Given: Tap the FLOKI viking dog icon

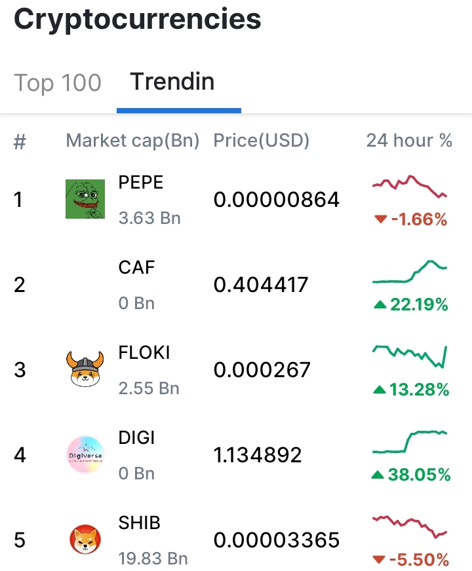Looking at the screenshot, I should click(85, 369).
